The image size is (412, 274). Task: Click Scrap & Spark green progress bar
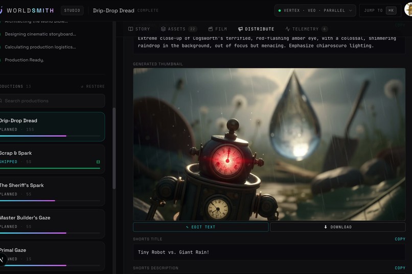(50, 168)
